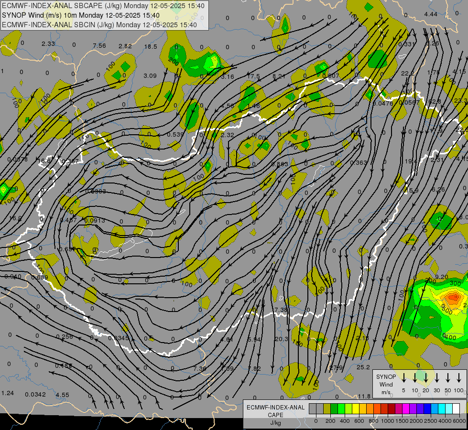Pick the pure yellow swatch left of 600

pos(356,409)
